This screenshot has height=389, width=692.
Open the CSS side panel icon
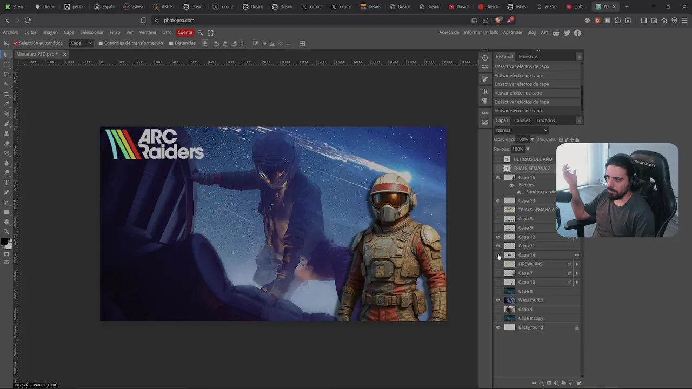[485, 112]
